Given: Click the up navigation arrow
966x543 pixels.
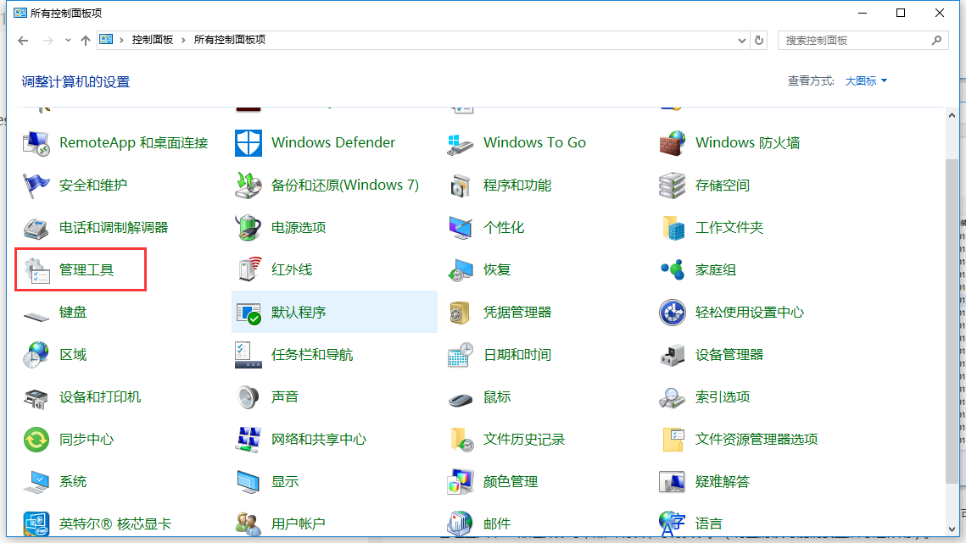Looking at the screenshot, I should (x=86, y=40).
